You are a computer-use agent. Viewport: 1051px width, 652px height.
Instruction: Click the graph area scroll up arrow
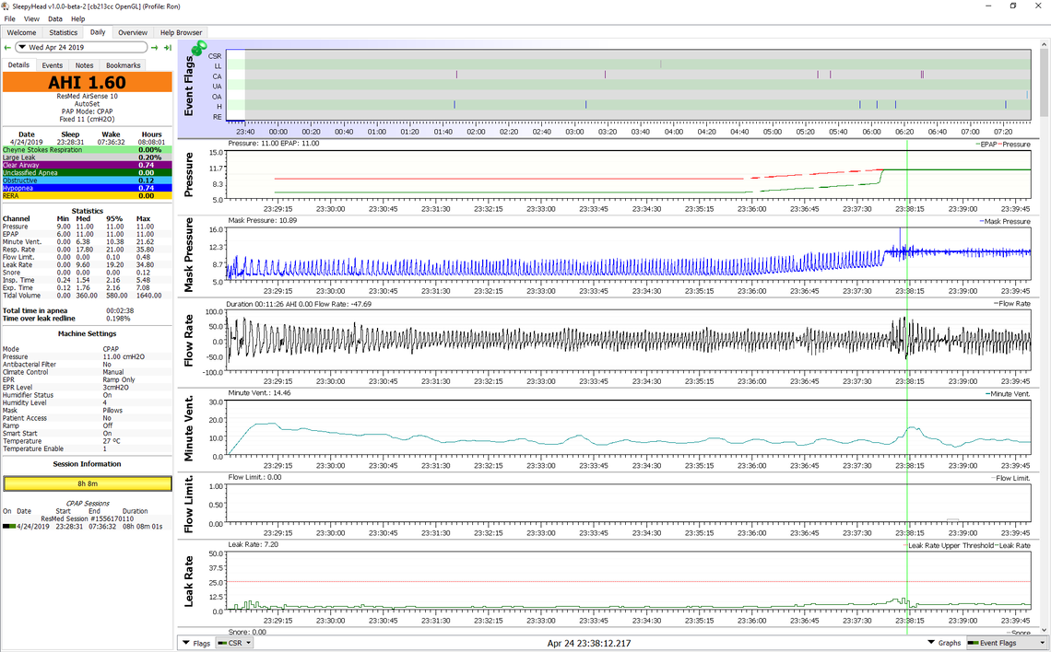[1045, 44]
